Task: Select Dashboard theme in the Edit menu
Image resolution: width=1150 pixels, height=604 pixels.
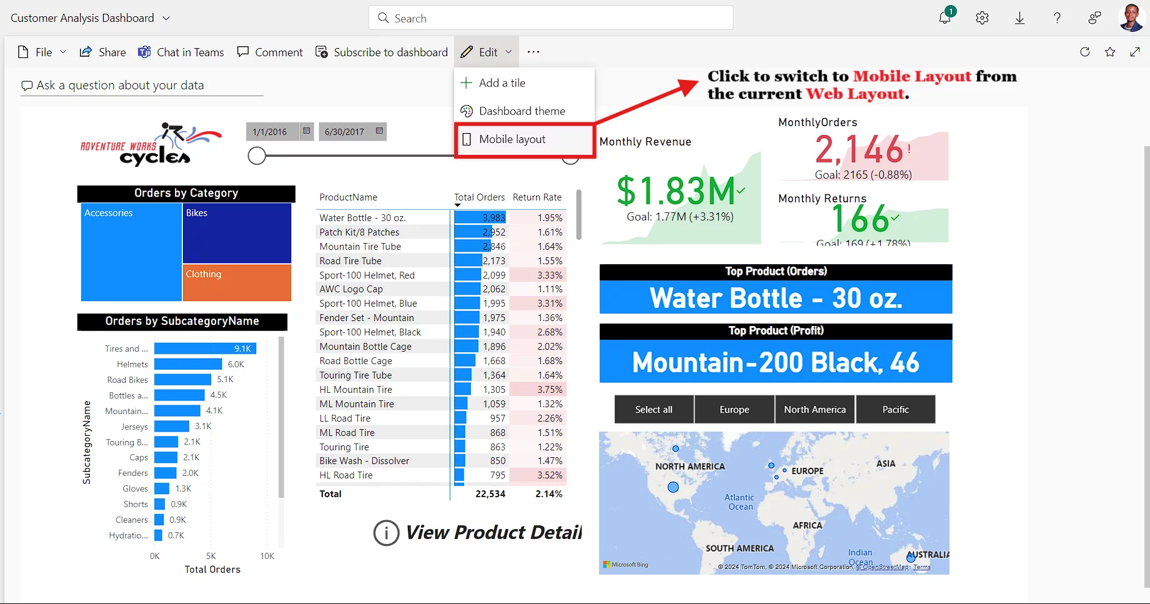Action: (x=522, y=111)
